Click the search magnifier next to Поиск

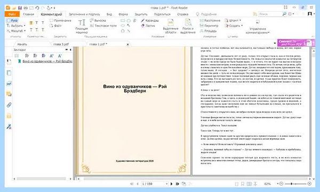284,14
